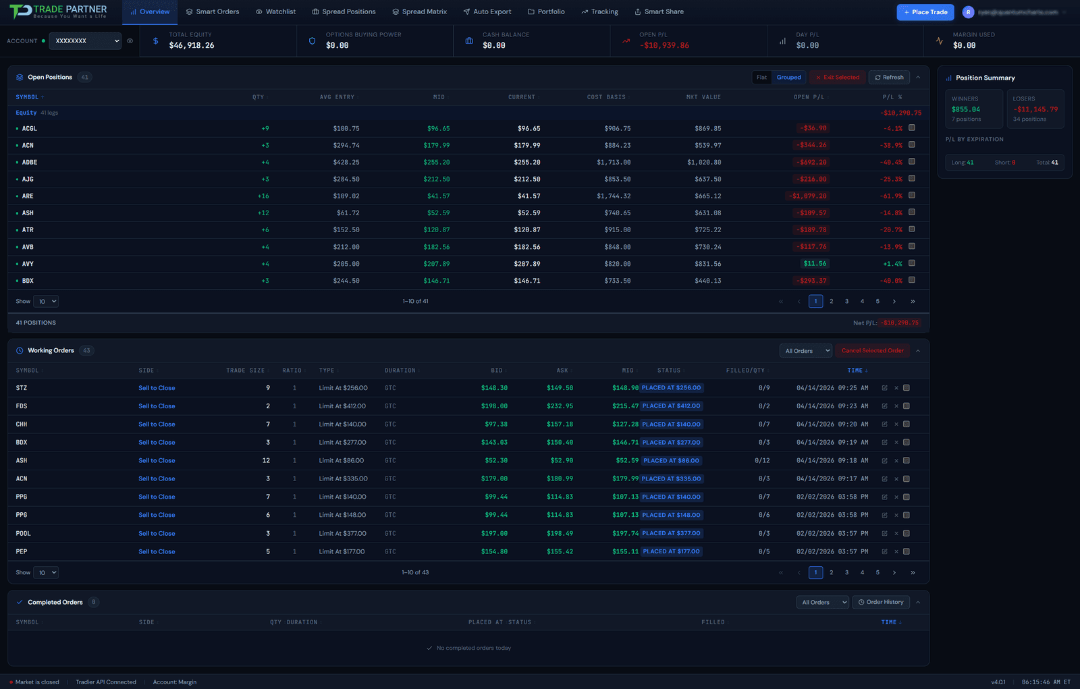Open Open Positions Show rows dropdown

coord(47,302)
